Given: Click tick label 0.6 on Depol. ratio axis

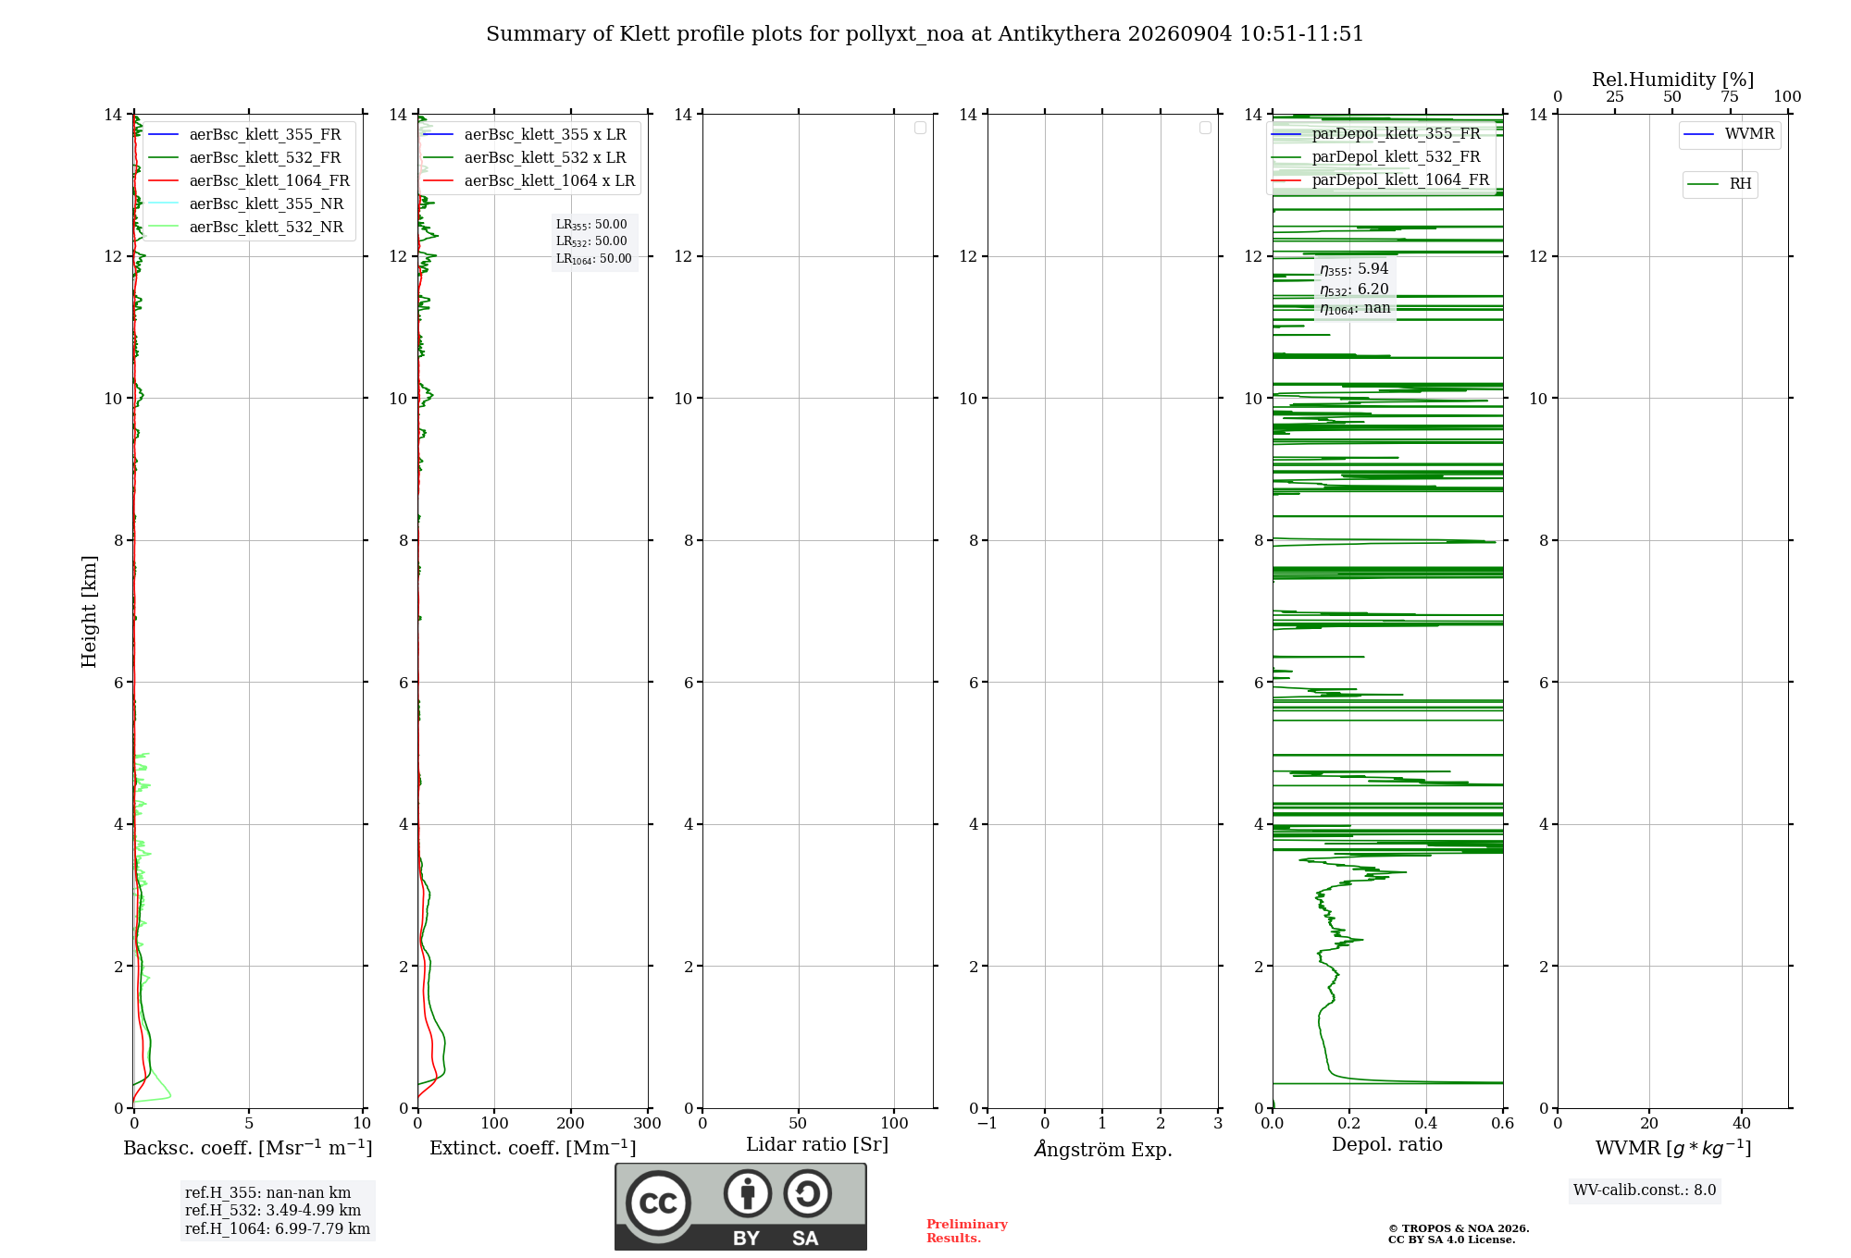Looking at the screenshot, I should [1502, 1124].
